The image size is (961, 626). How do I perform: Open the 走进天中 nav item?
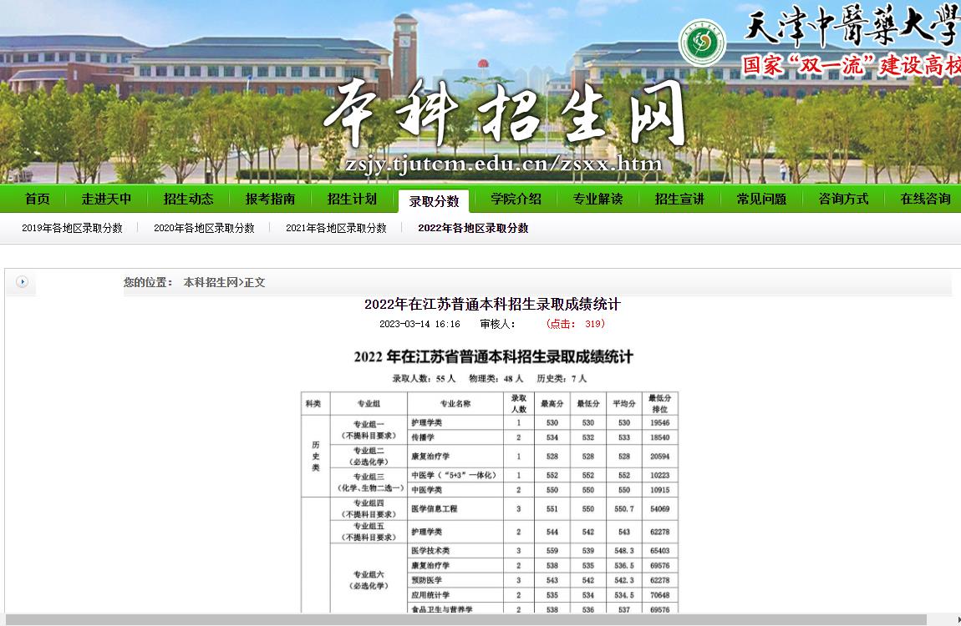click(107, 199)
